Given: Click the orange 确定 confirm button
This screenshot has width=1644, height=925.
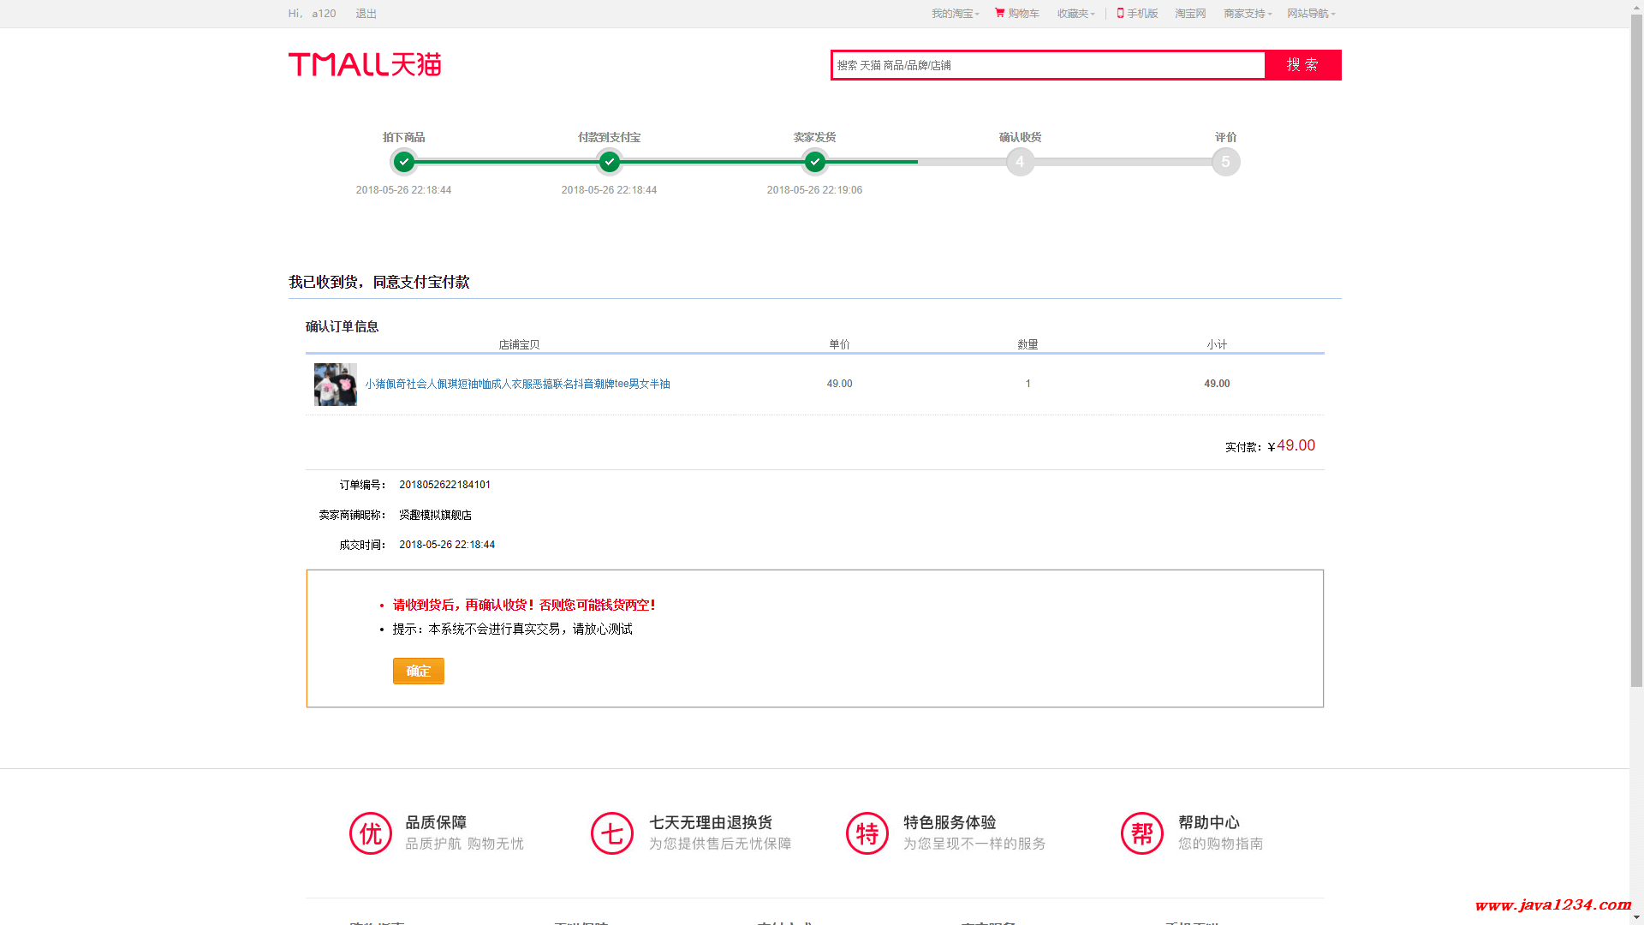Looking at the screenshot, I should tap(419, 671).
